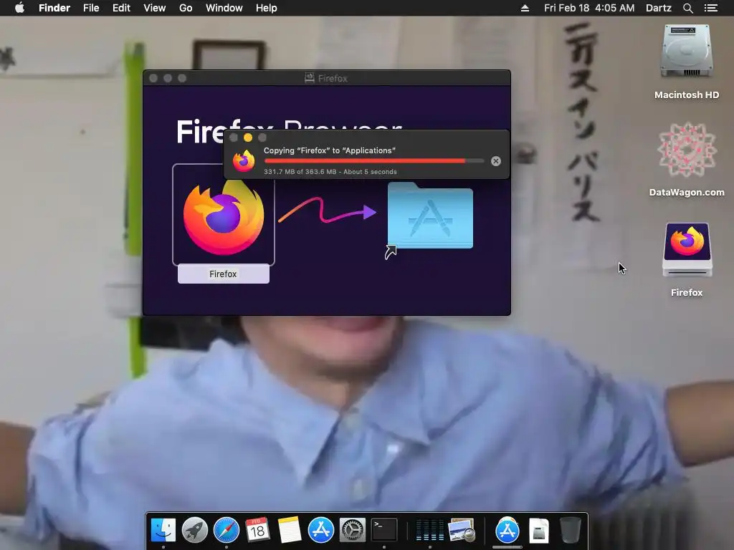The image size is (734, 550).
Task: Open the Finder menu
Action: coord(54,8)
